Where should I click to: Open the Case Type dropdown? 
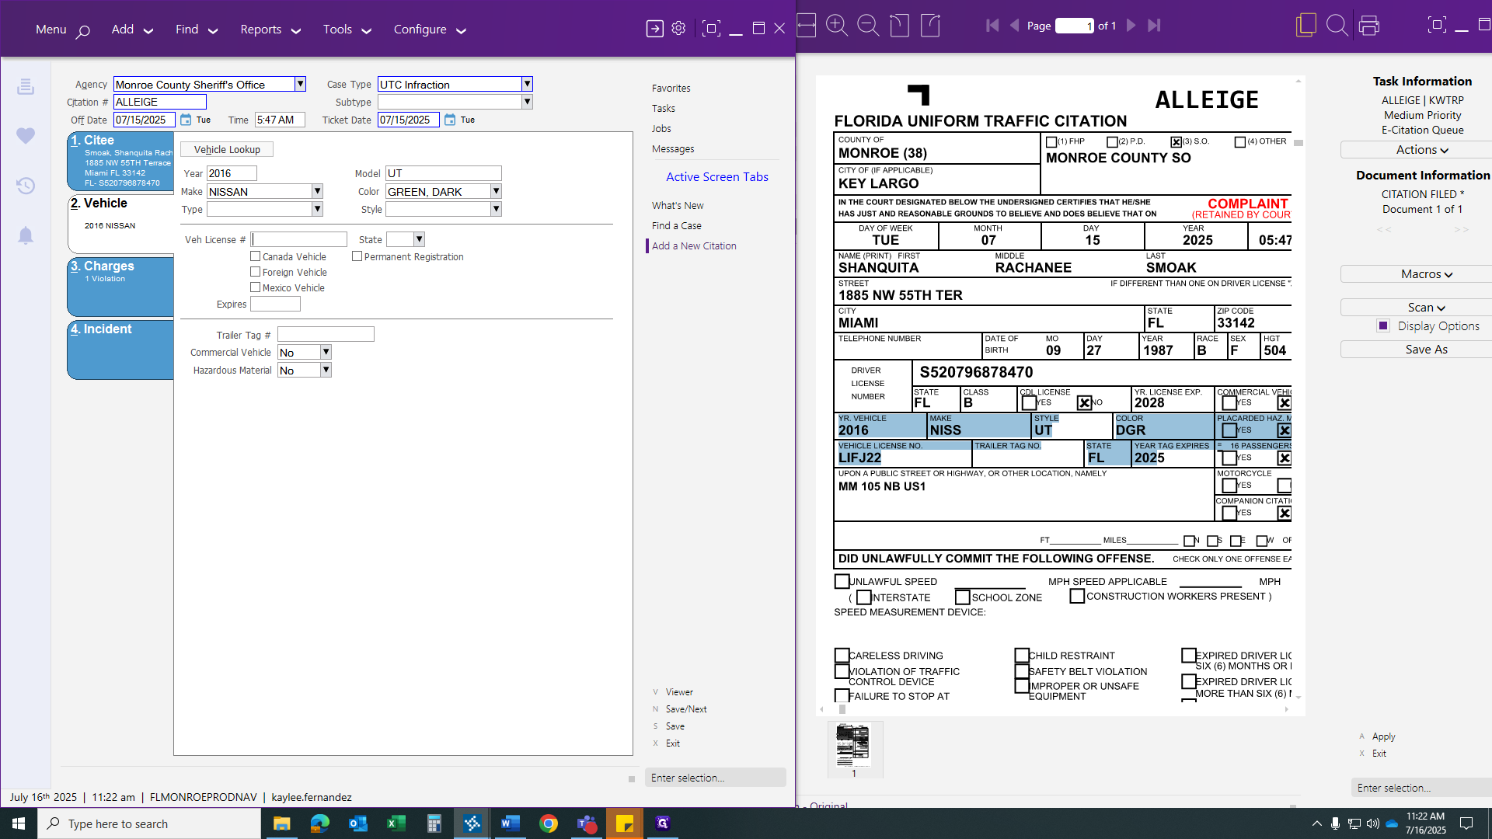point(526,84)
